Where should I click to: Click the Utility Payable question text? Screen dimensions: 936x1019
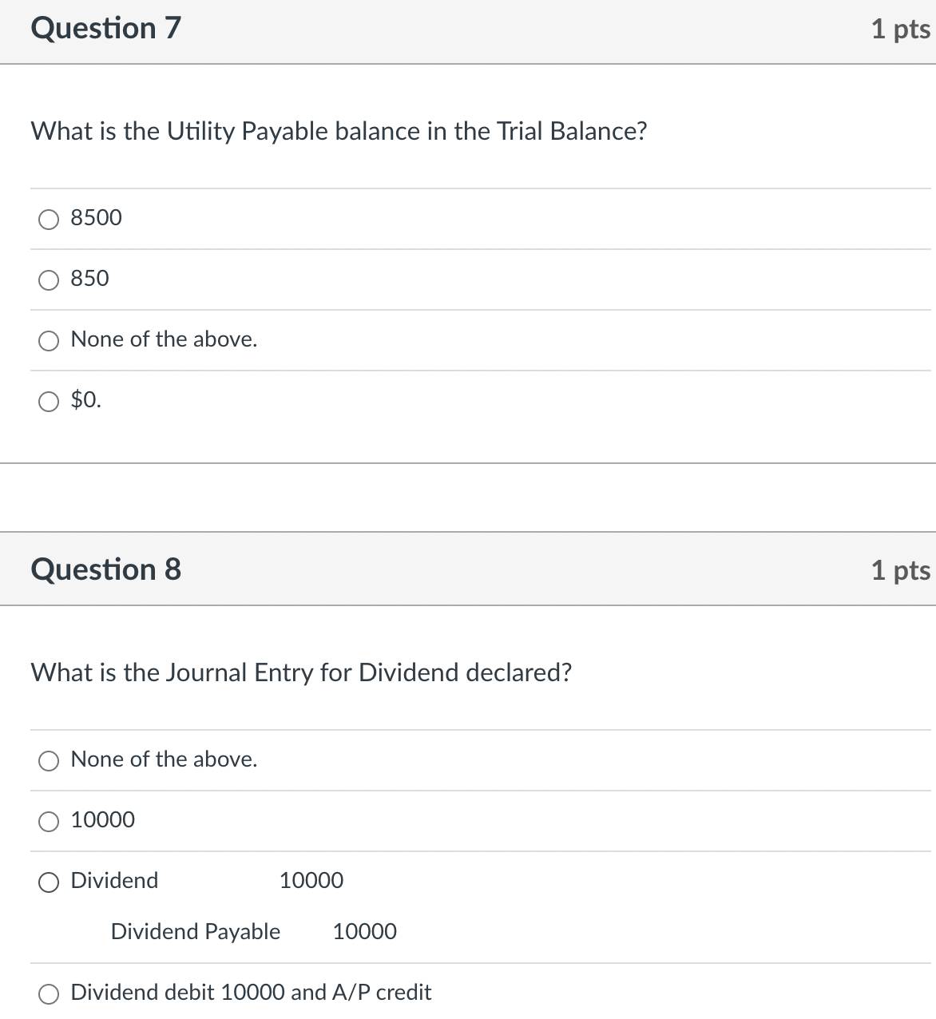click(x=339, y=131)
